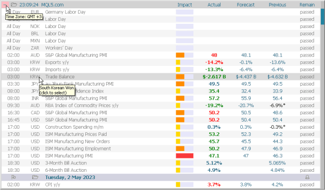
Task: Select ZAR currency on the Workers' Day row
Action: pyautogui.click(x=35, y=48)
